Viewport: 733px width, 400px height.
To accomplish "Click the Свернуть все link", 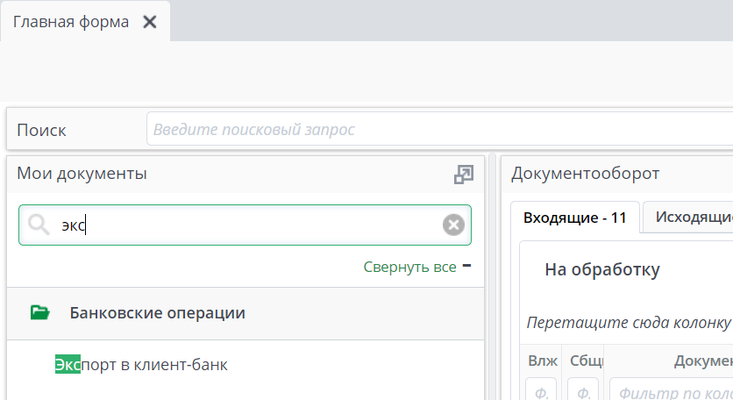I will (409, 268).
